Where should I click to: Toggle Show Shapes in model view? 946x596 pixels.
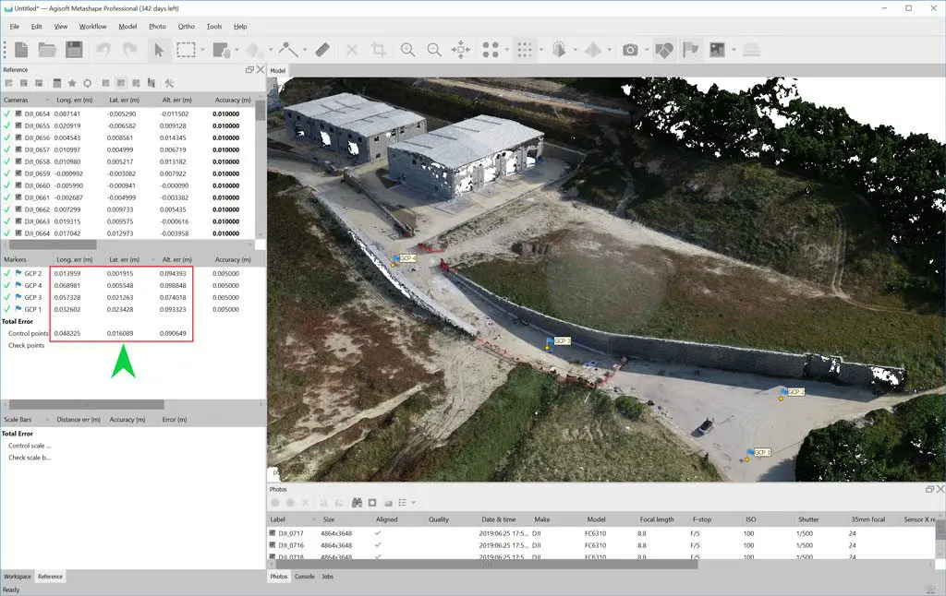click(x=663, y=50)
